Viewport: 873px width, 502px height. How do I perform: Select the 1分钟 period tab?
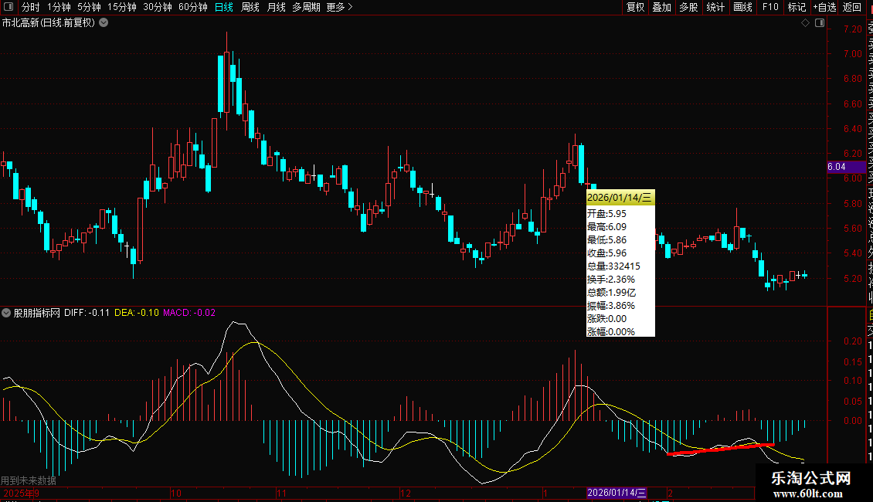click(x=59, y=7)
